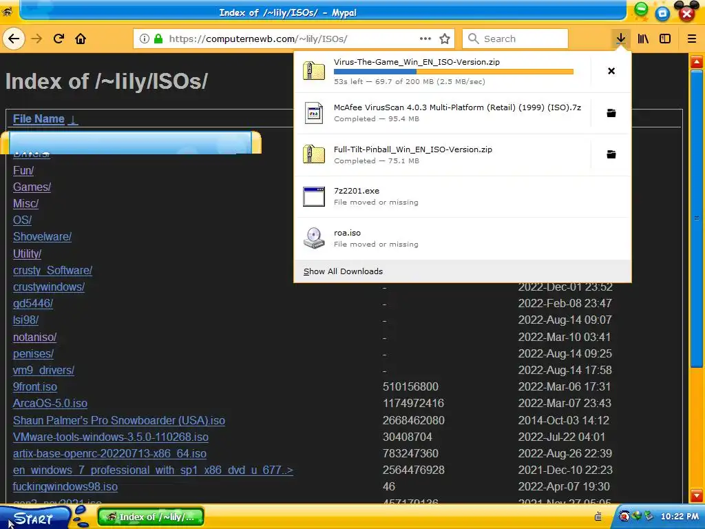Toggle the sidebar view button
705x529 pixels.
pos(665,39)
